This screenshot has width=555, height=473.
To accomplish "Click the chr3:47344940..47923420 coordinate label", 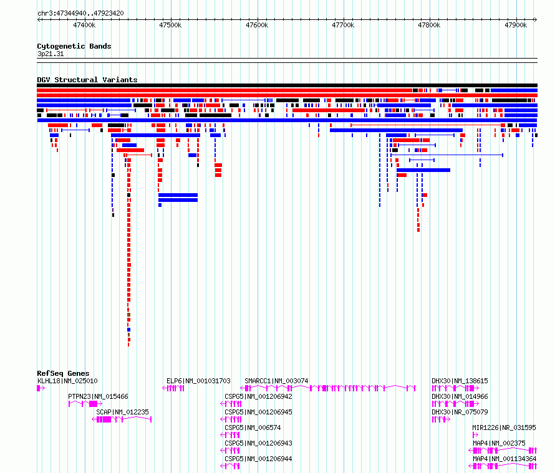I will point(80,13).
